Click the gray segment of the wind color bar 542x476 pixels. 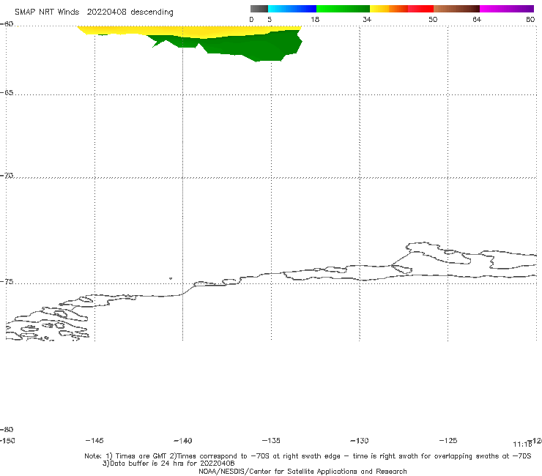click(x=259, y=9)
